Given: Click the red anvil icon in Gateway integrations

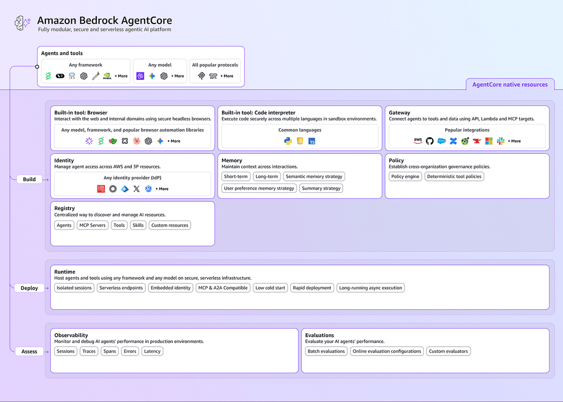Looking at the screenshot, I should (477, 141).
